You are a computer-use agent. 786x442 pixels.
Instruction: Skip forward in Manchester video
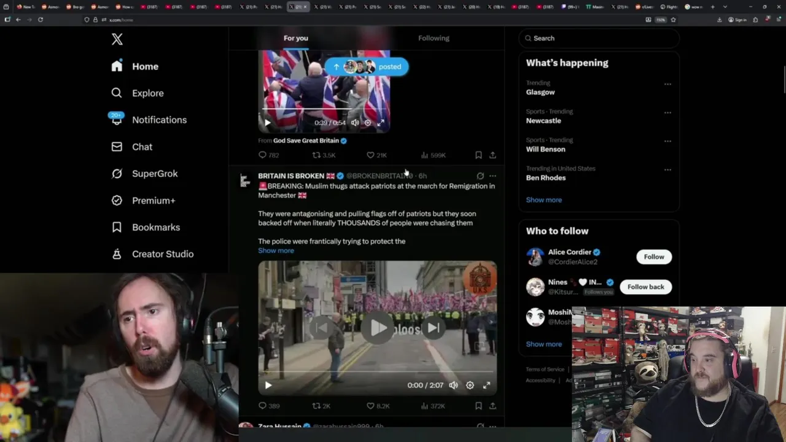[x=433, y=328]
